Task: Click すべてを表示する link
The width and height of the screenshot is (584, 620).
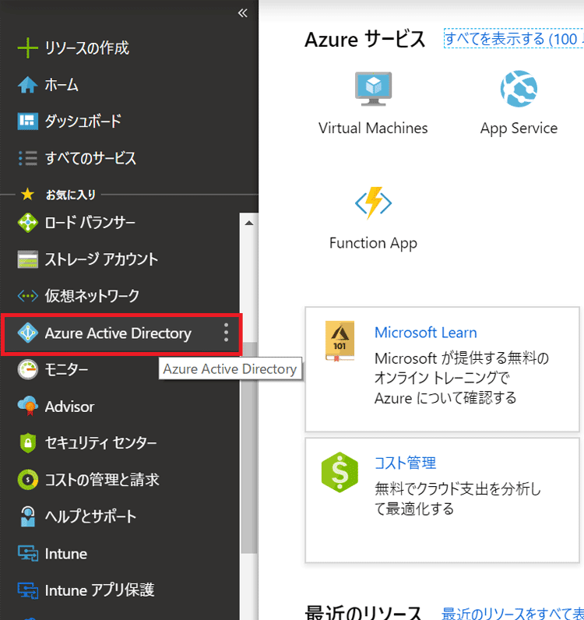Action: point(514,39)
